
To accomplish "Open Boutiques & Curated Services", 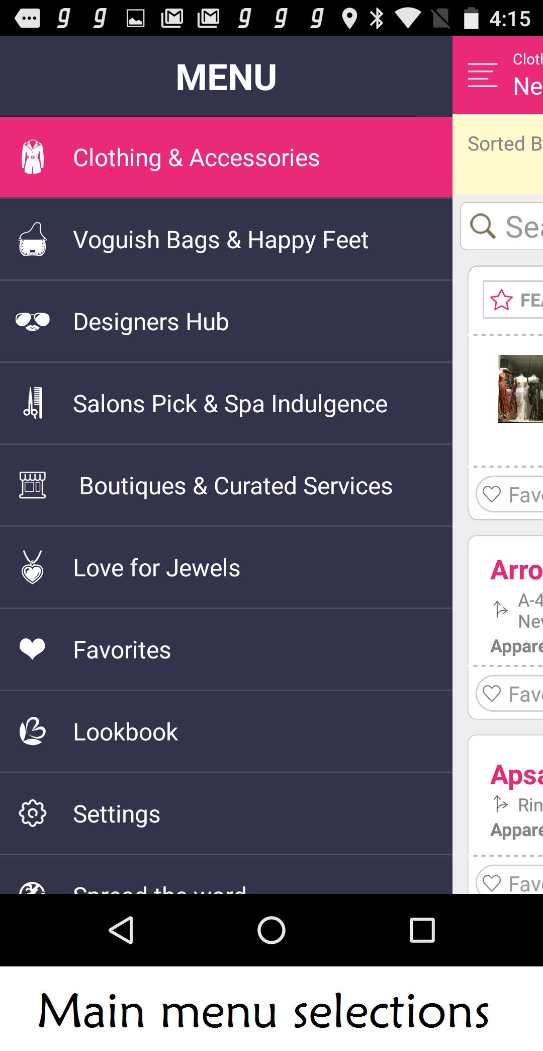I will pyautogui.click(x=235, y=486).
